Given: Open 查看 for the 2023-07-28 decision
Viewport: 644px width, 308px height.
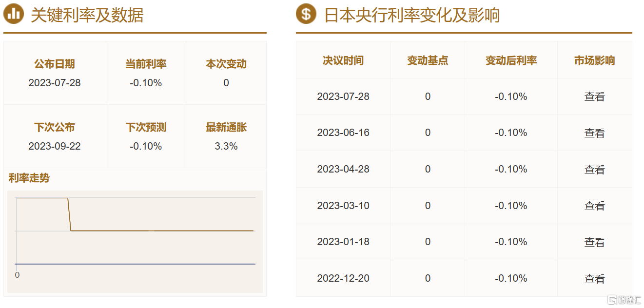Looking at the screenshot, I should click(594, 96).
